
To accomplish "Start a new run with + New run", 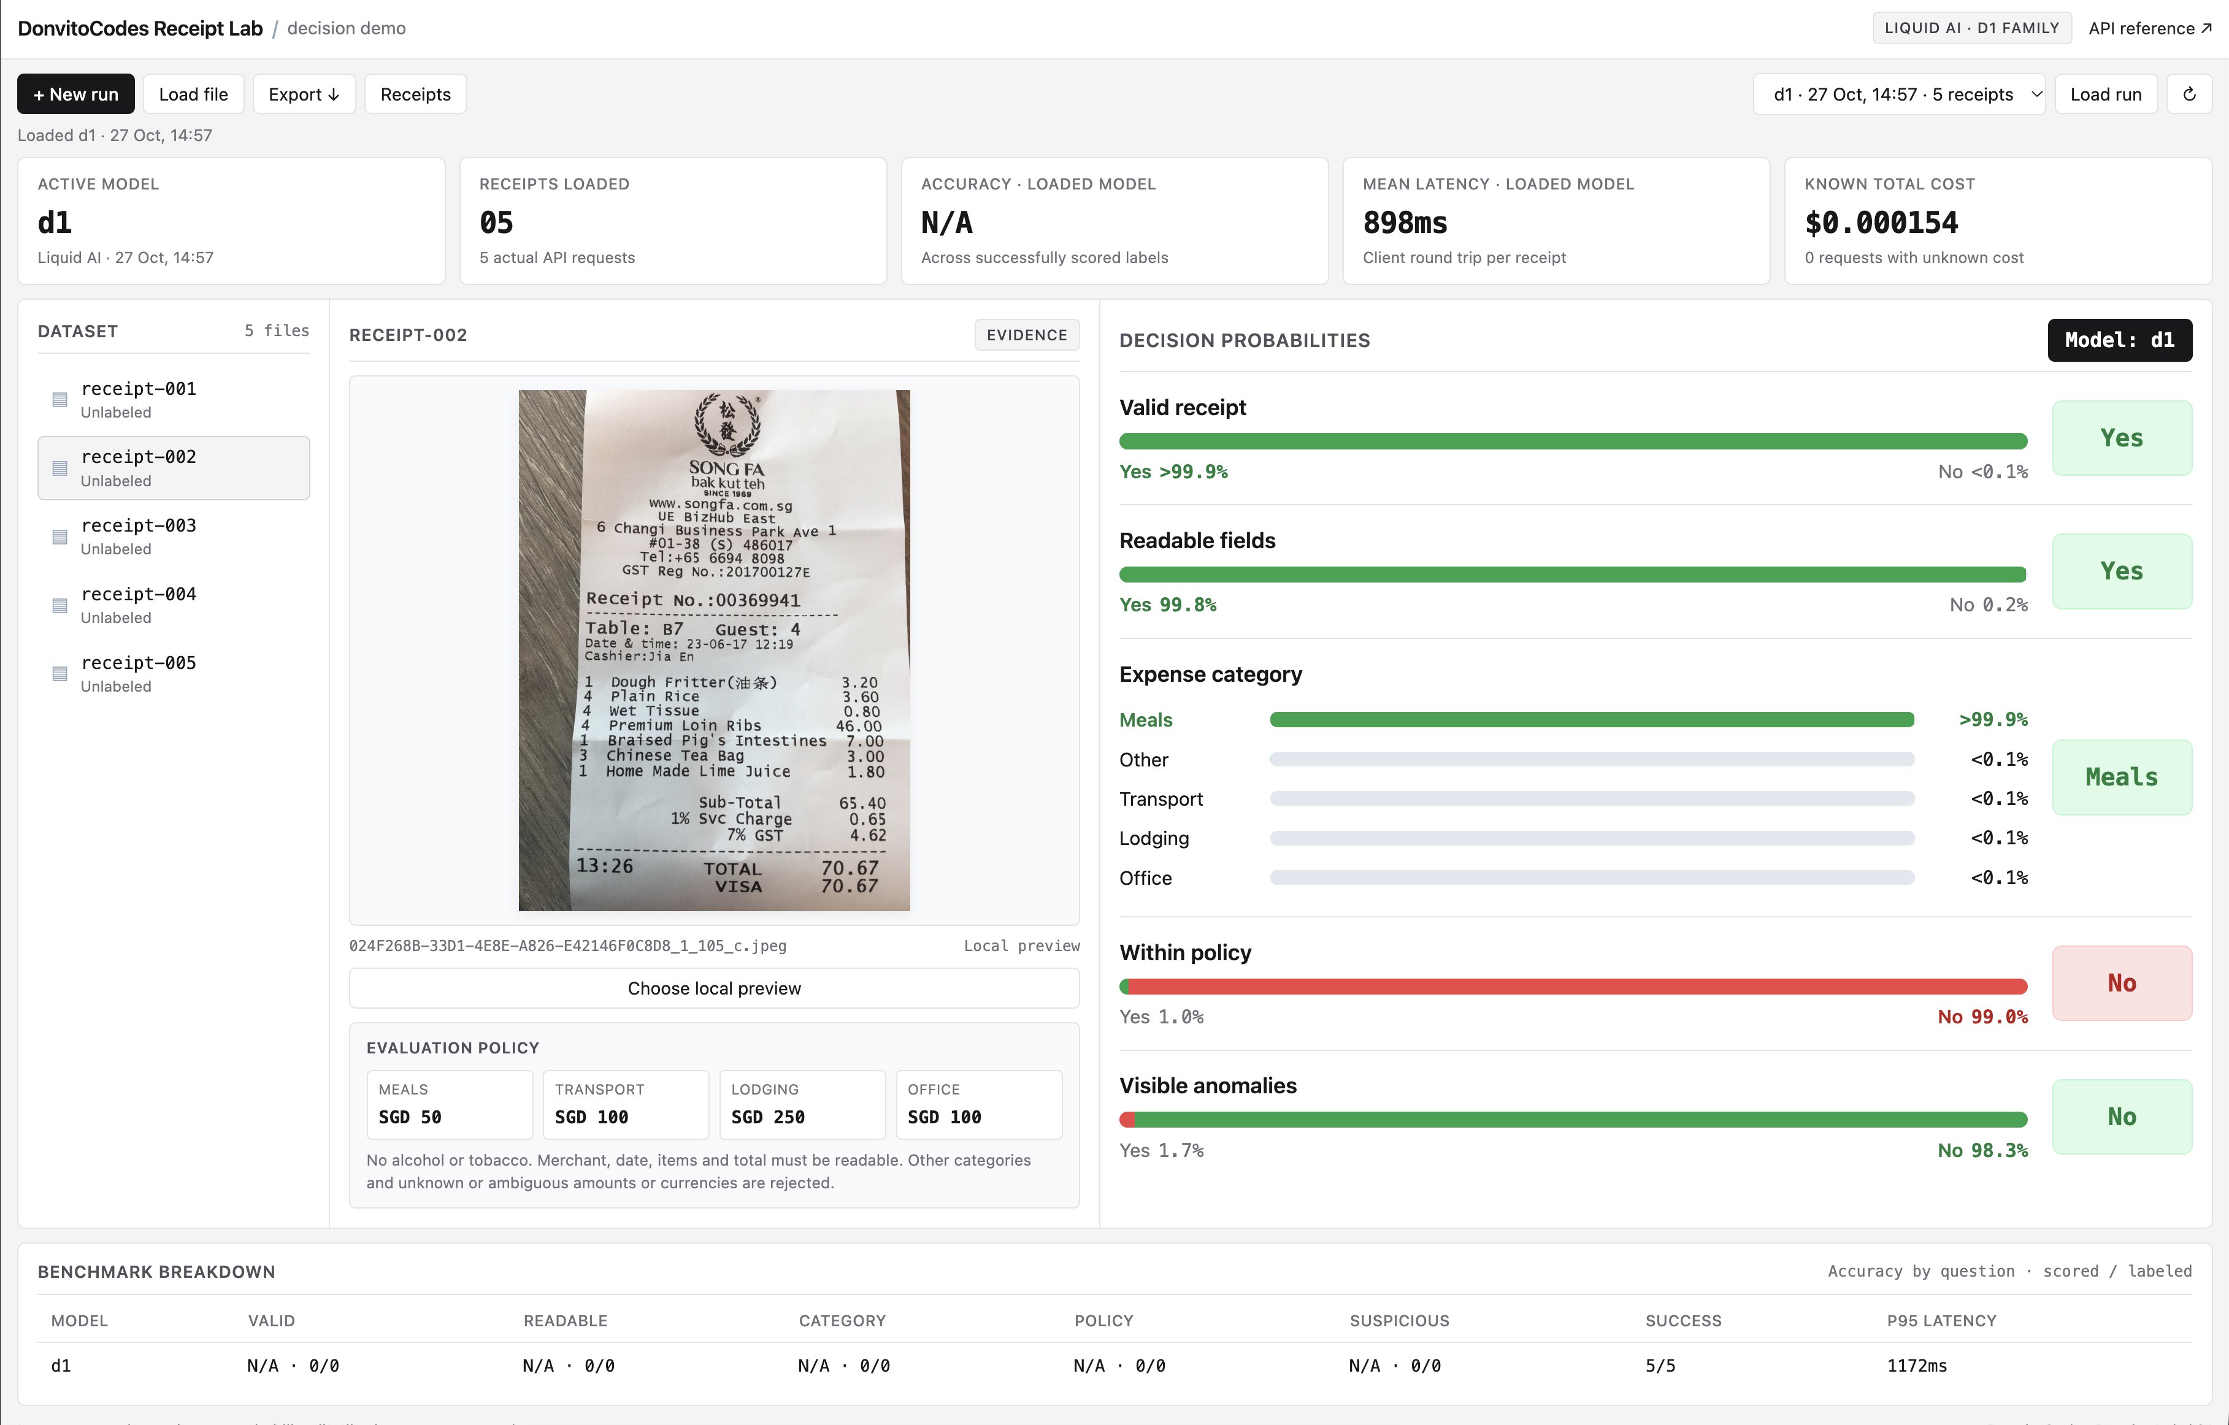I will tap(76, 94).
